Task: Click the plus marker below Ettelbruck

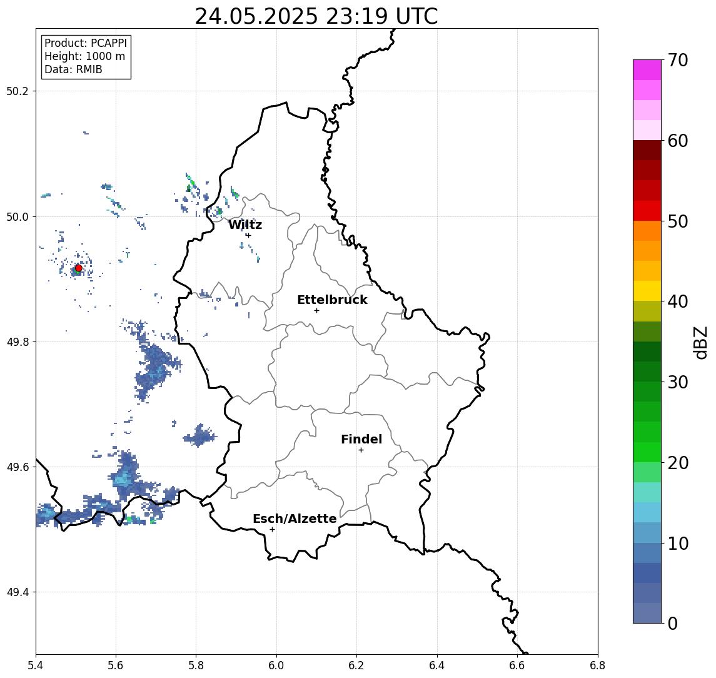Action: click(x=316, y=311)
